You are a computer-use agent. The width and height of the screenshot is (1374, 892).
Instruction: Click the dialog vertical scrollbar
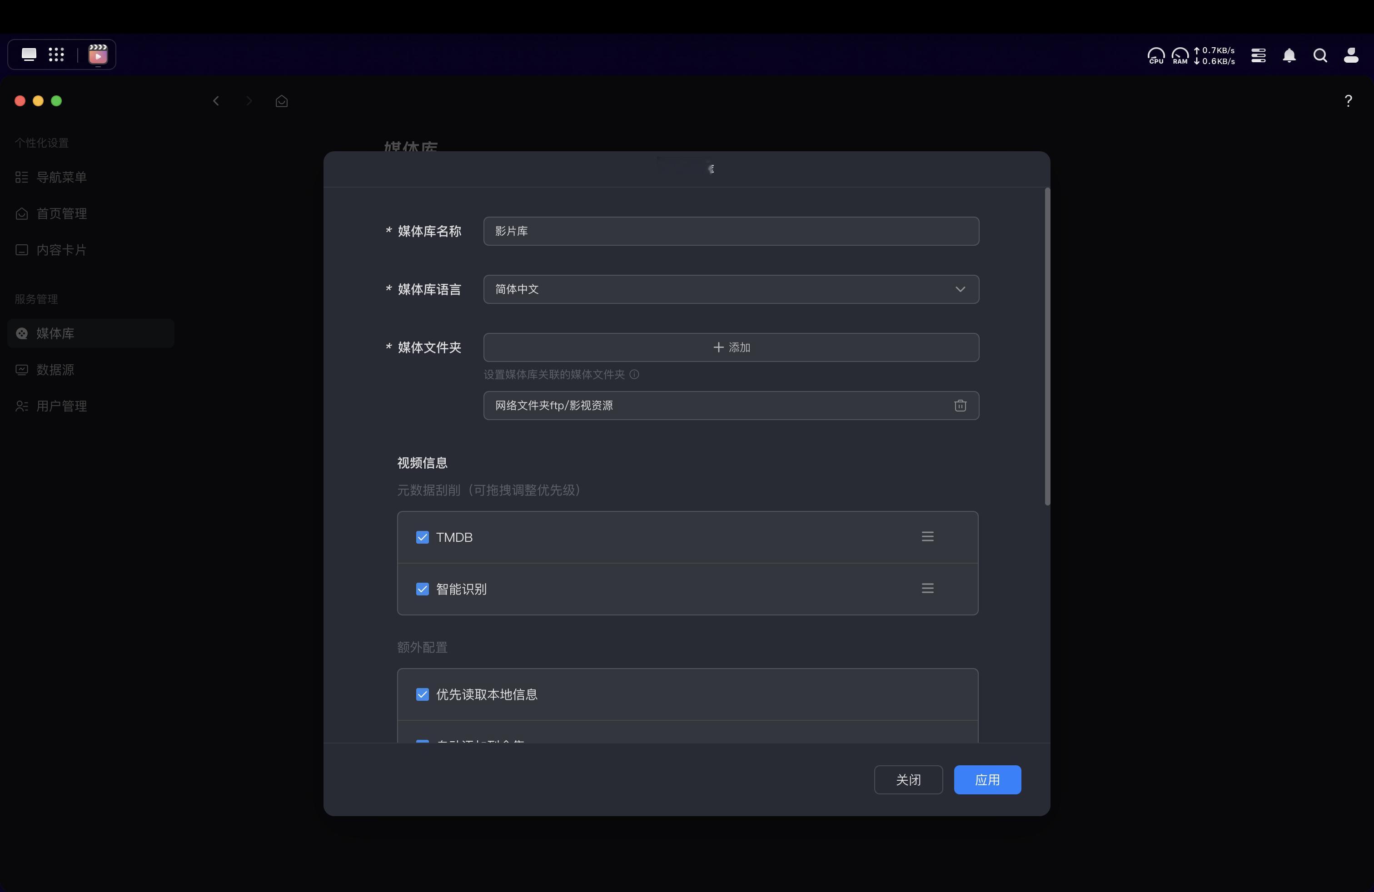pyautogui.click(x=1047, y=347)
